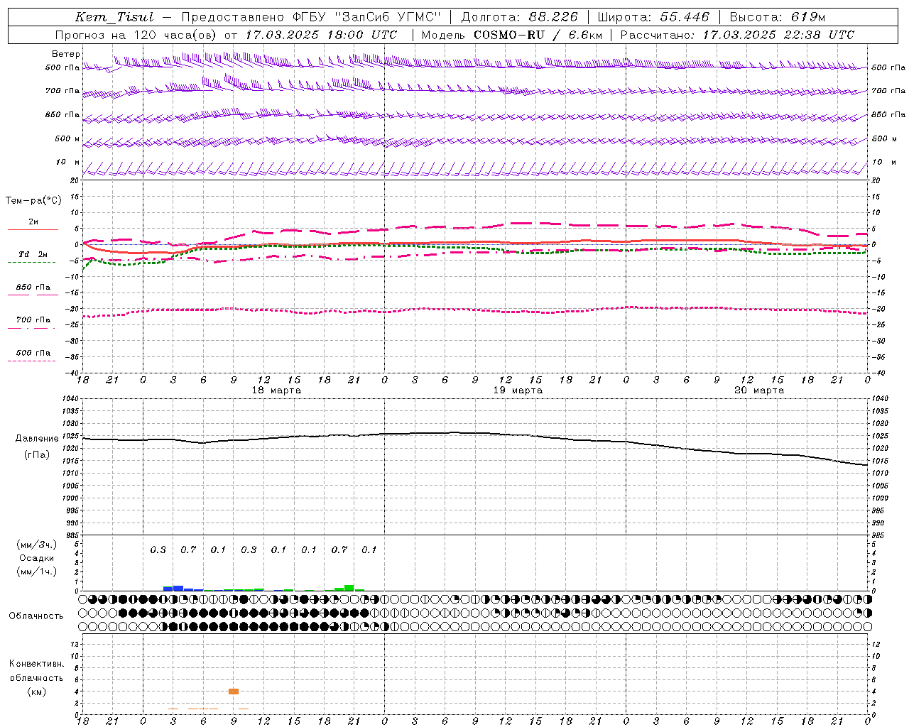Click the '(мм/1ч.)' precipitation unit label

37,572
